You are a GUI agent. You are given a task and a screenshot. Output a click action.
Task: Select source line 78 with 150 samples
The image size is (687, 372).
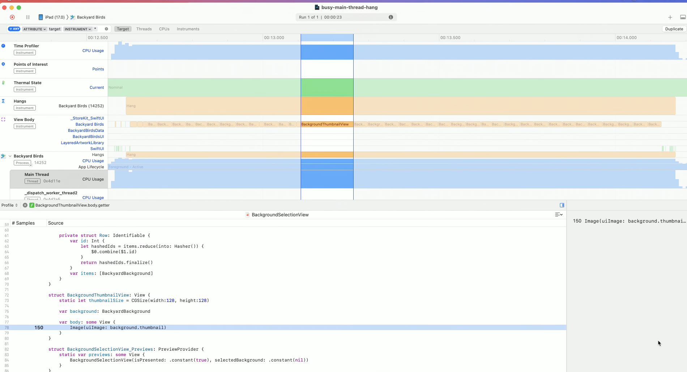(283, 328)
